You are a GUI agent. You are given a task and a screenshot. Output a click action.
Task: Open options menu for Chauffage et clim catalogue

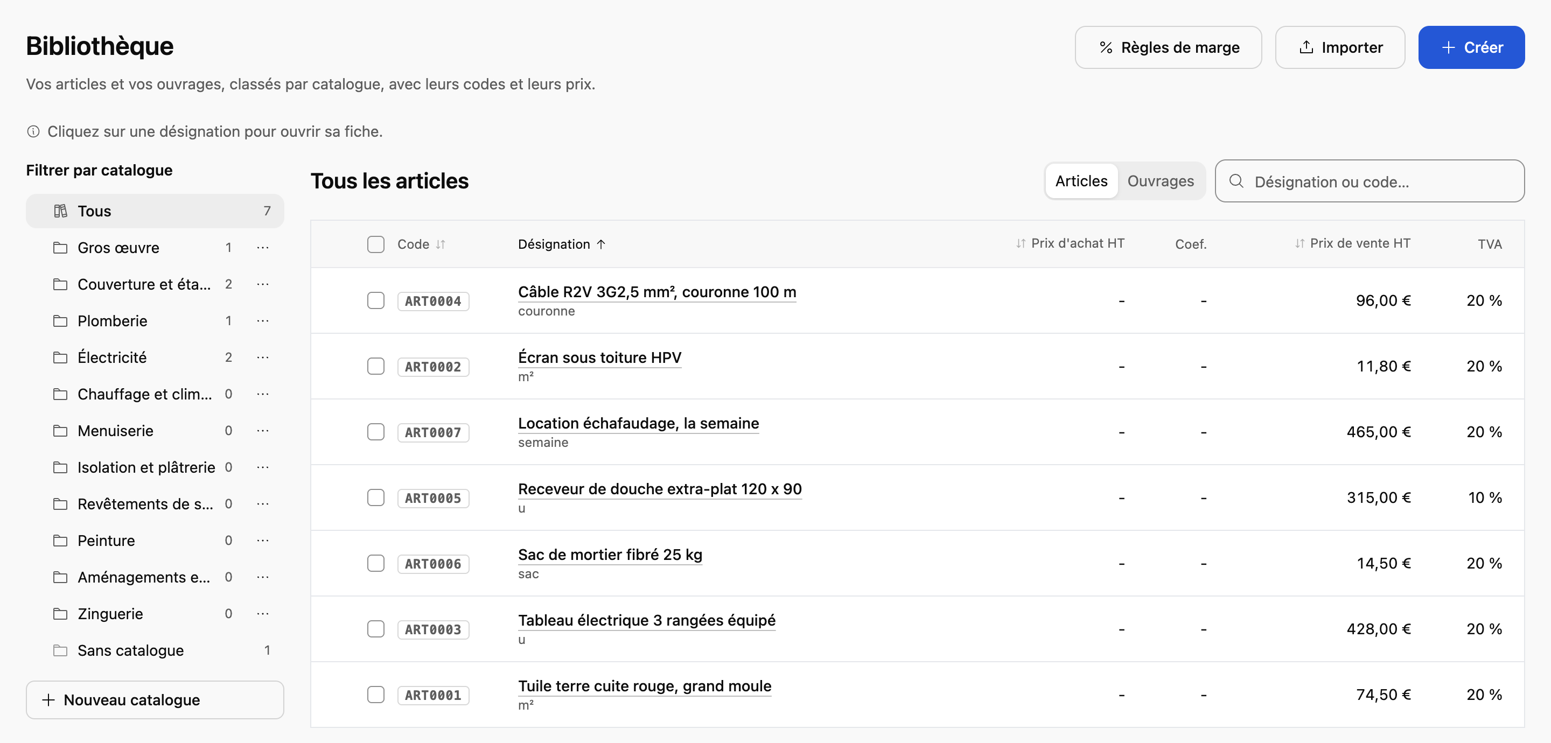(x=262, y=394)
